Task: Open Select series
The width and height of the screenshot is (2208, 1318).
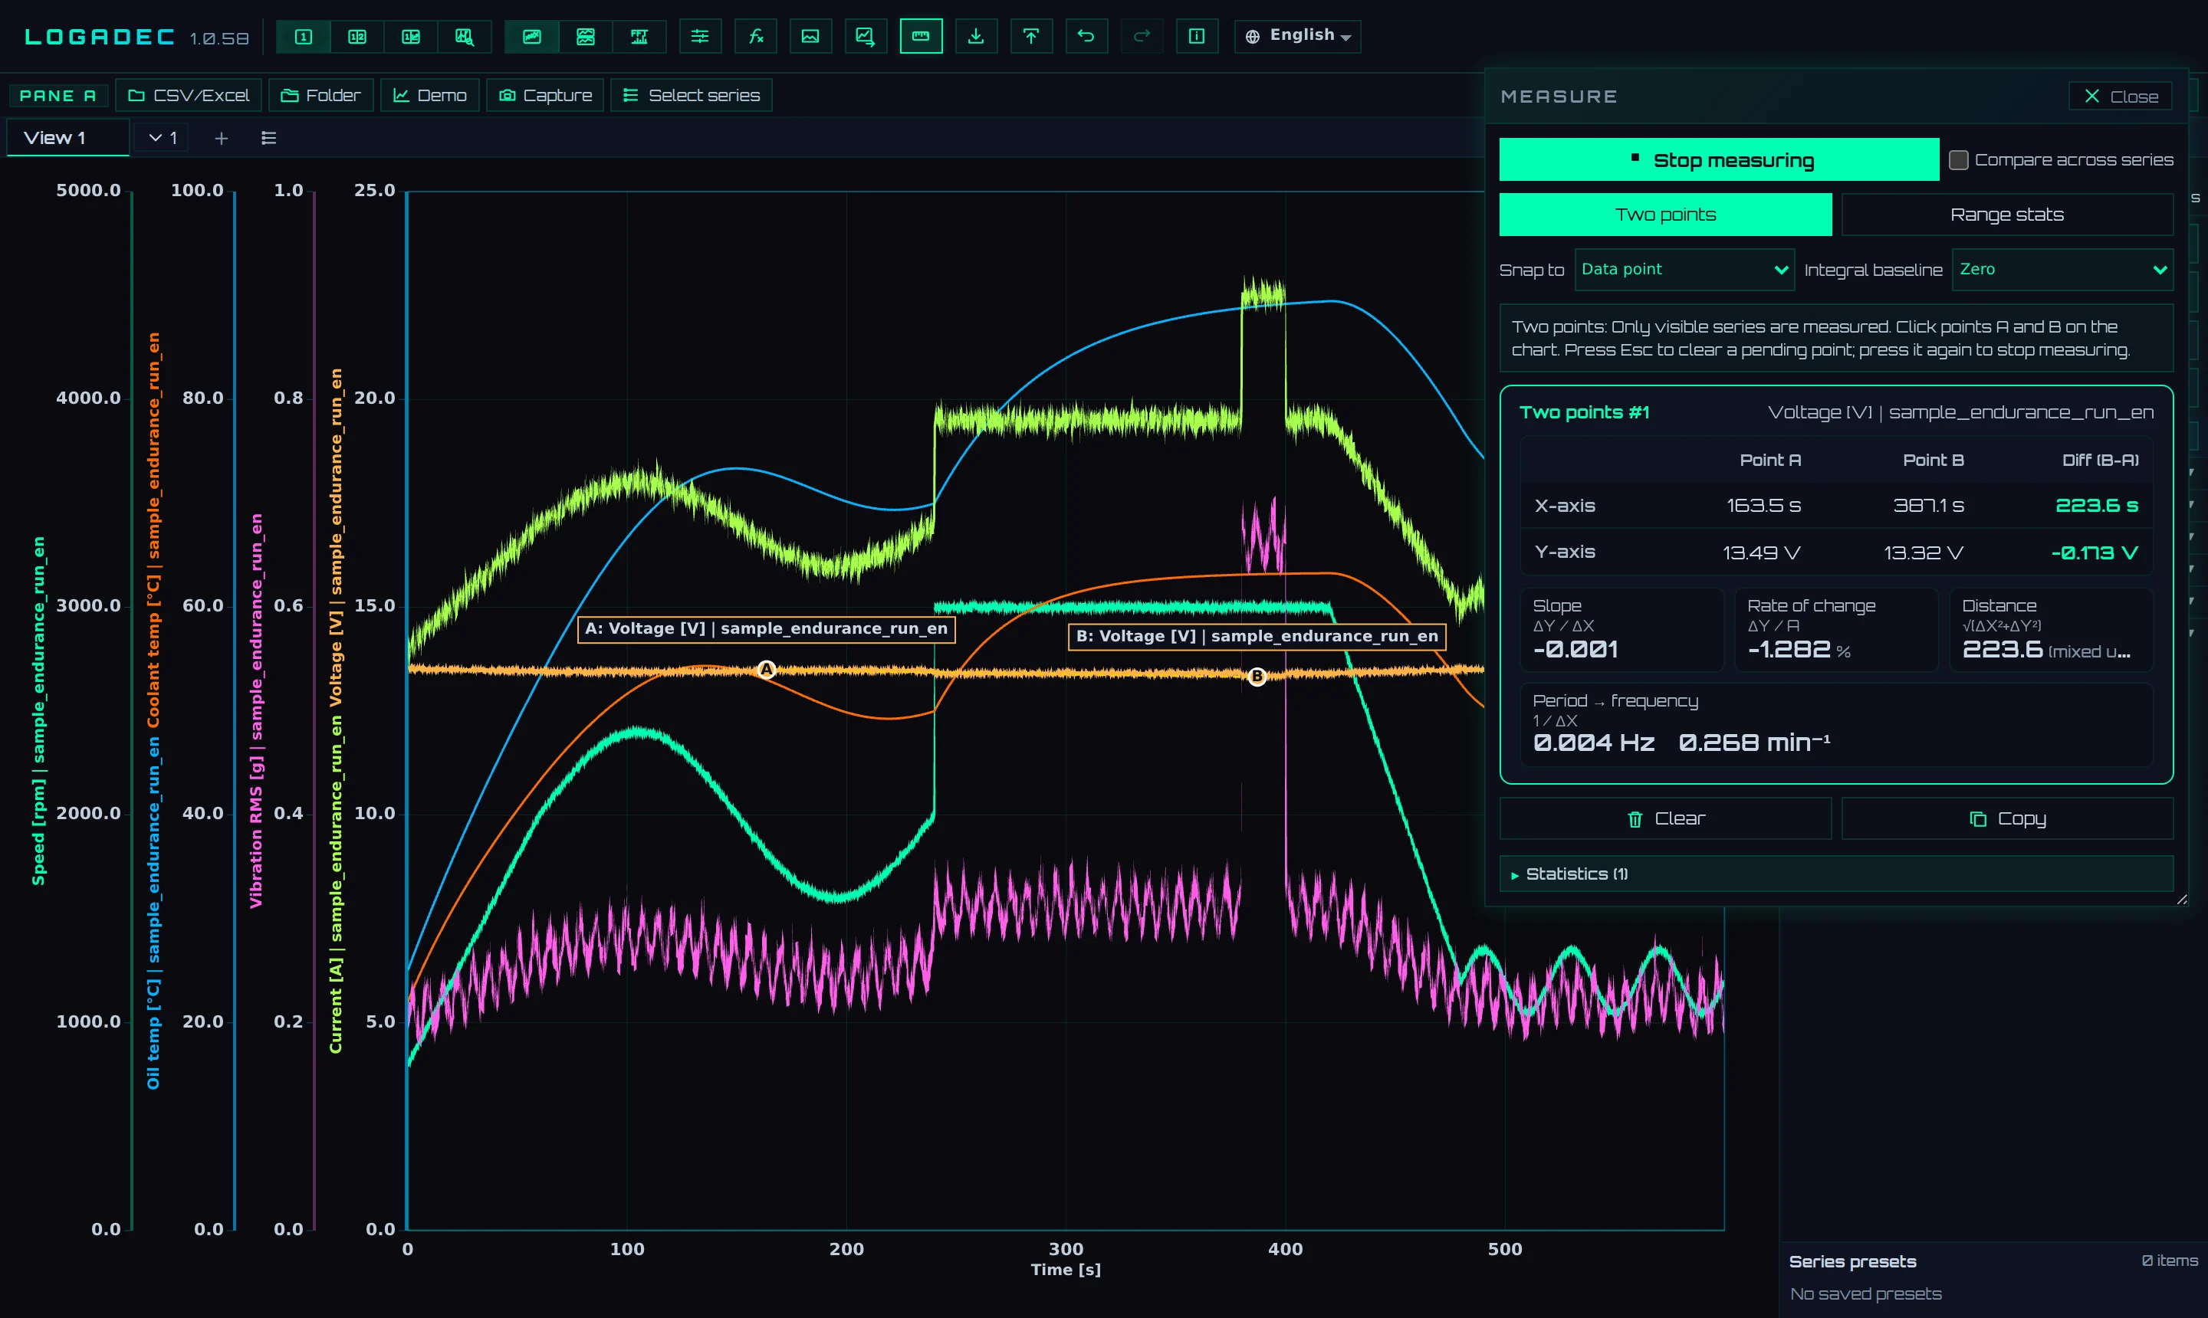Action: tap(692, 95)
